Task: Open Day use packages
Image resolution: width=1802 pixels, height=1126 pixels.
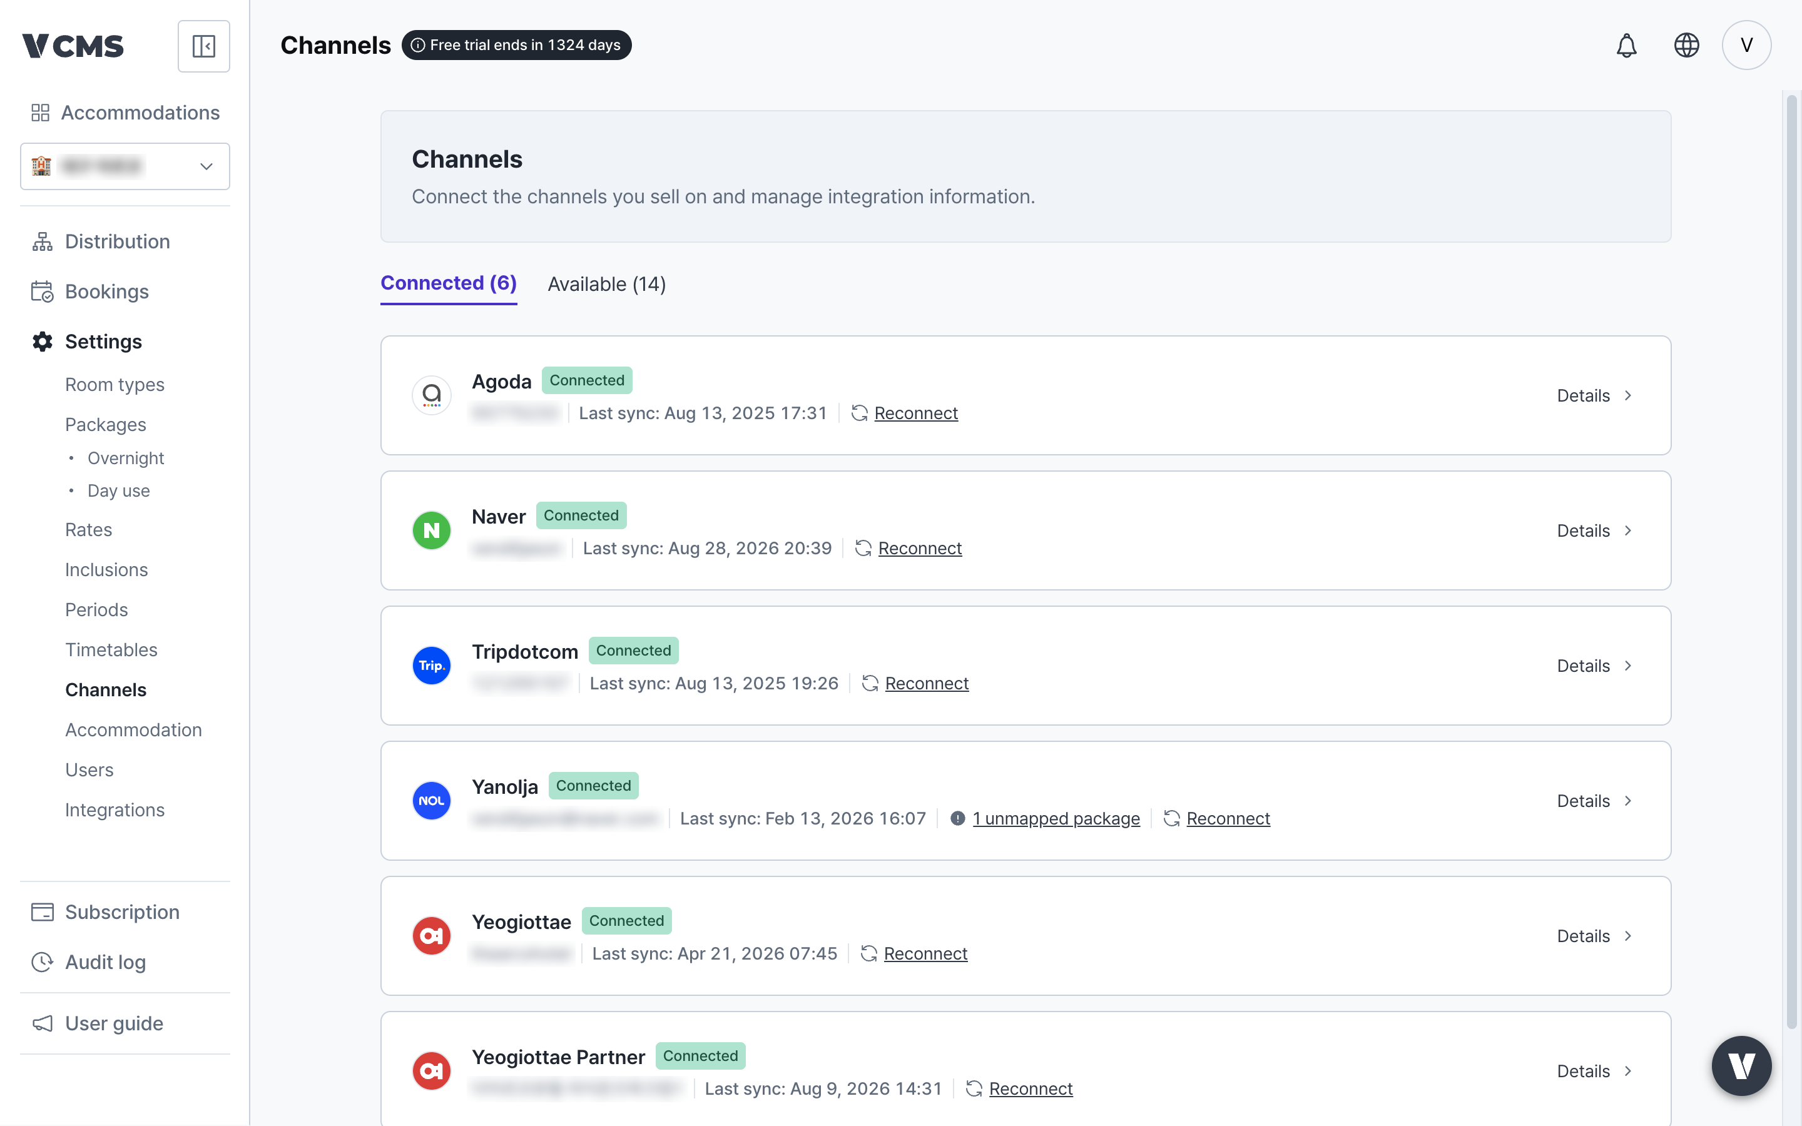Action: [118, 491]
